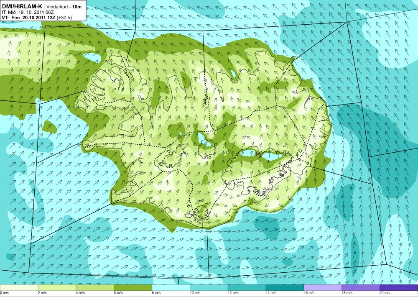Select the 0–2 m/s legend color swatch
The width and height of the screenshot is (418, 297).
tap(19, 288)
